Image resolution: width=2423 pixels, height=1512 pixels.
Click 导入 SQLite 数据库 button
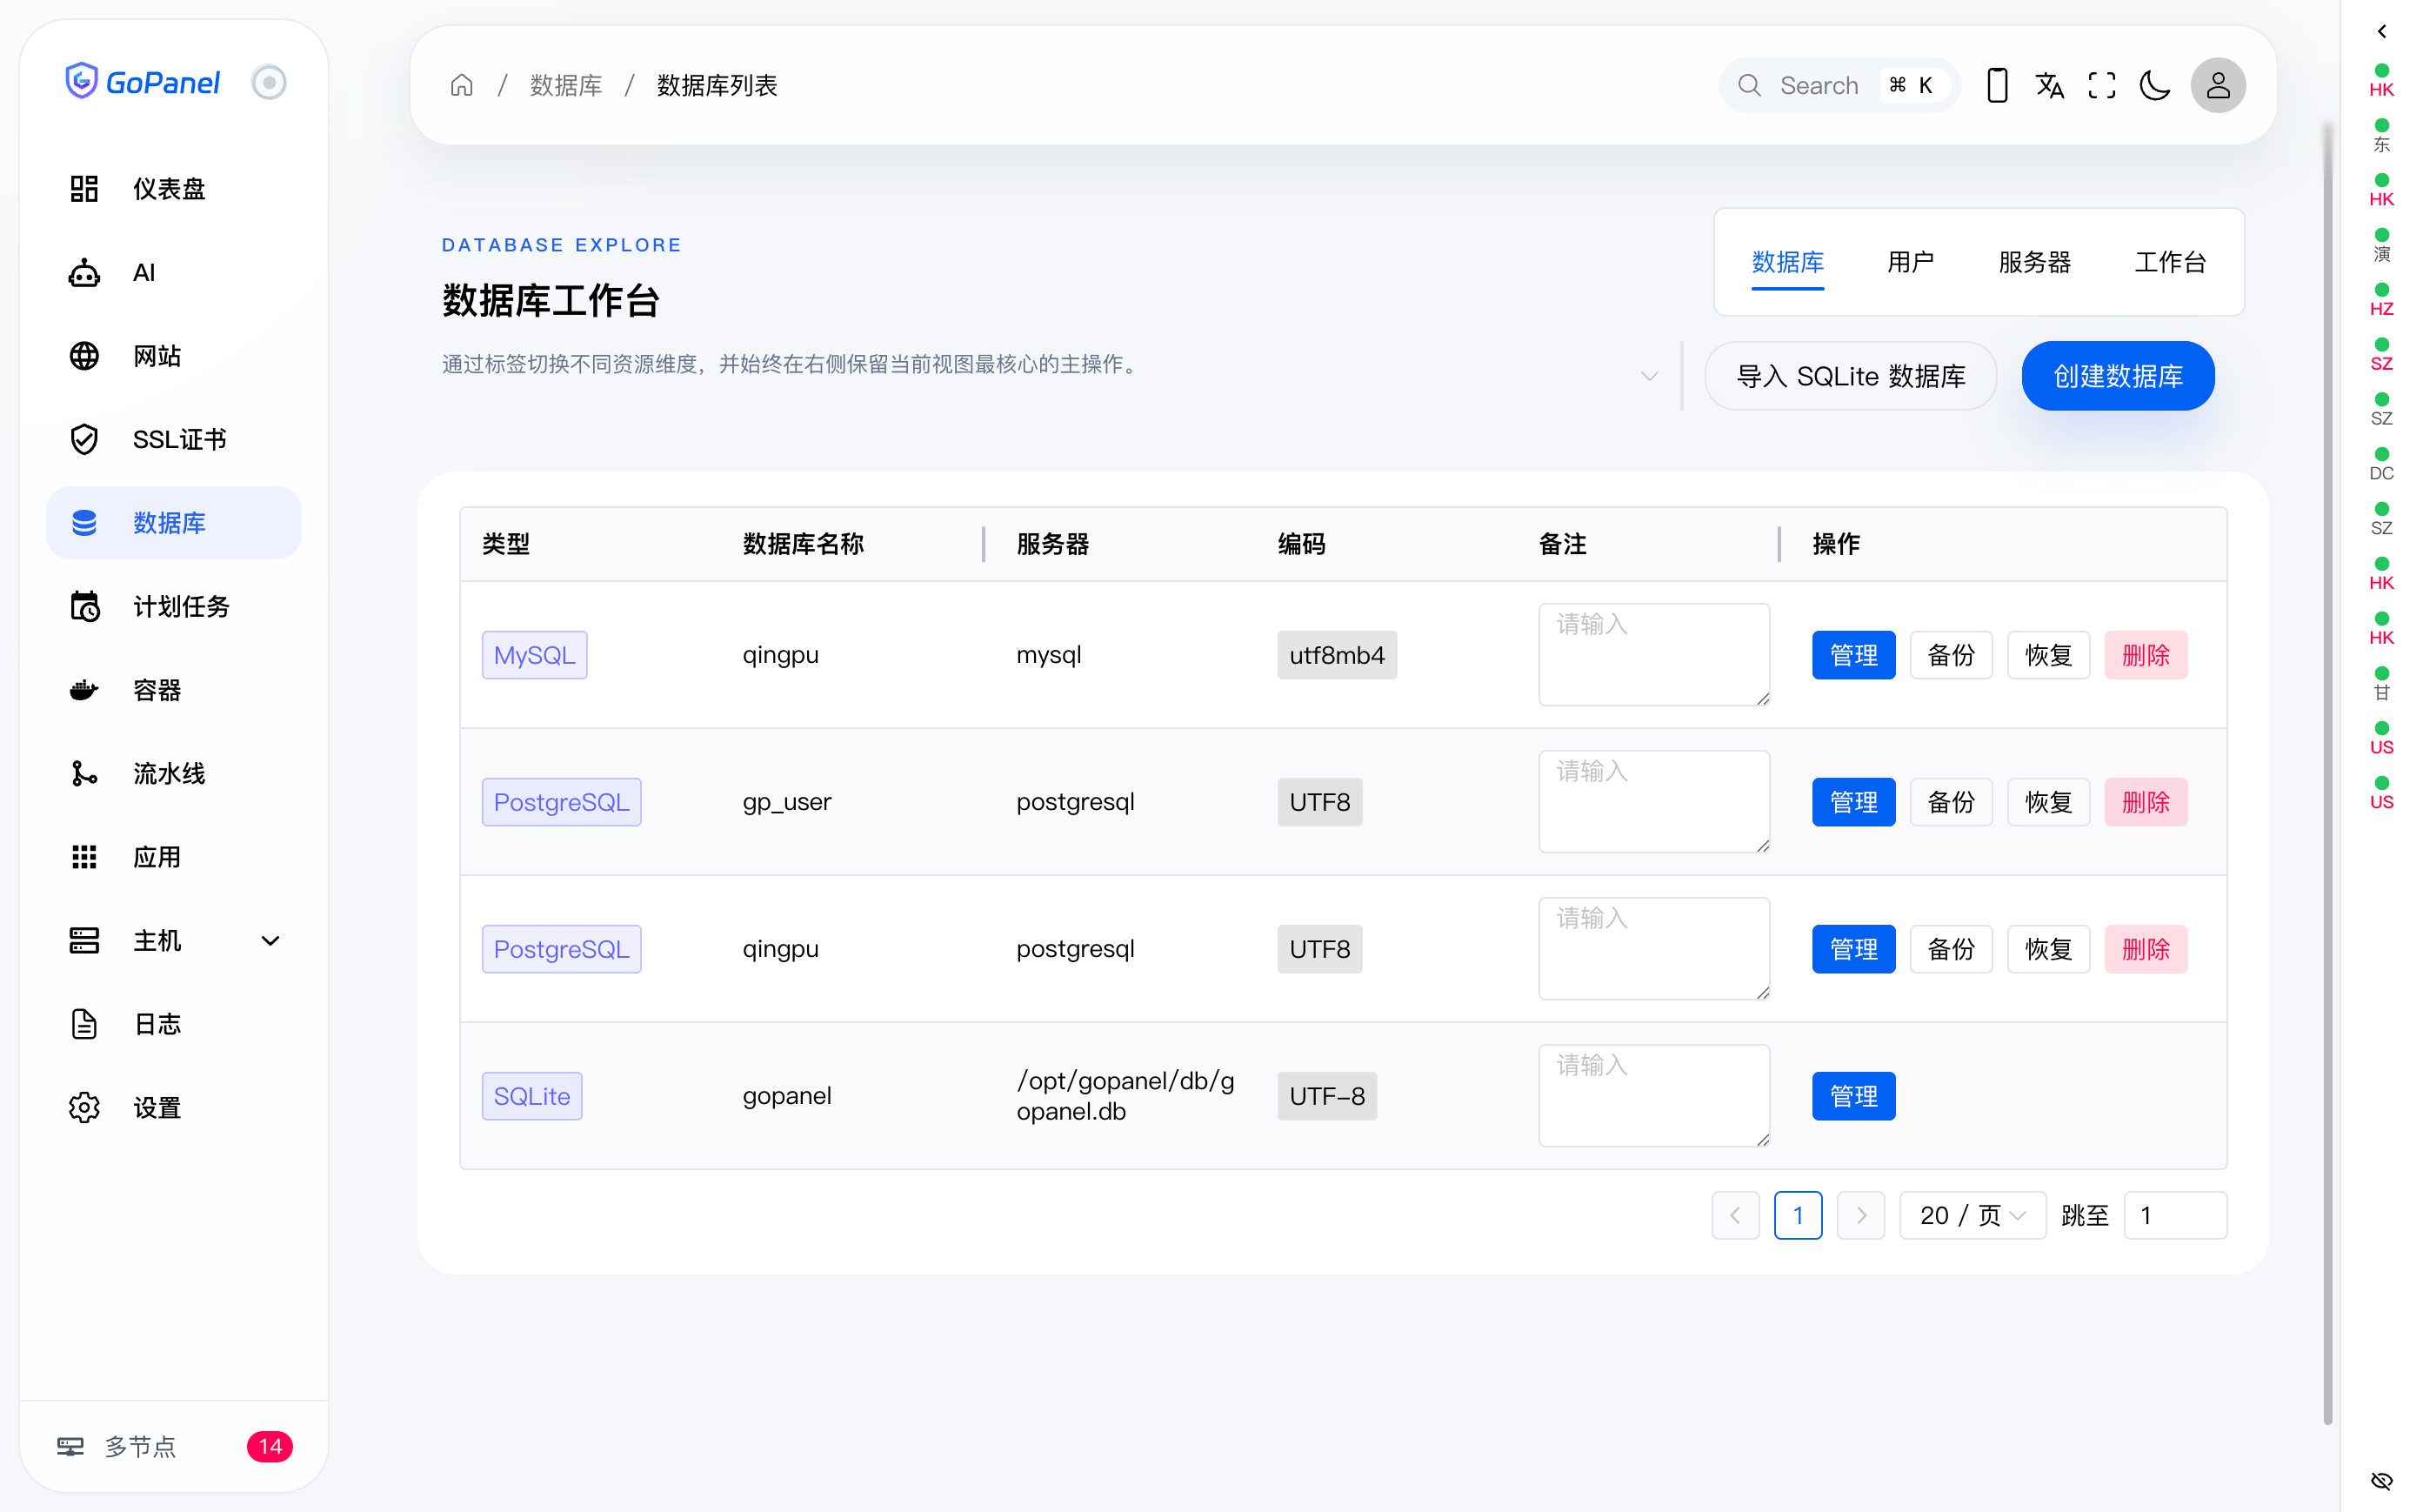pyautogui.click(x=1850, y=376)
